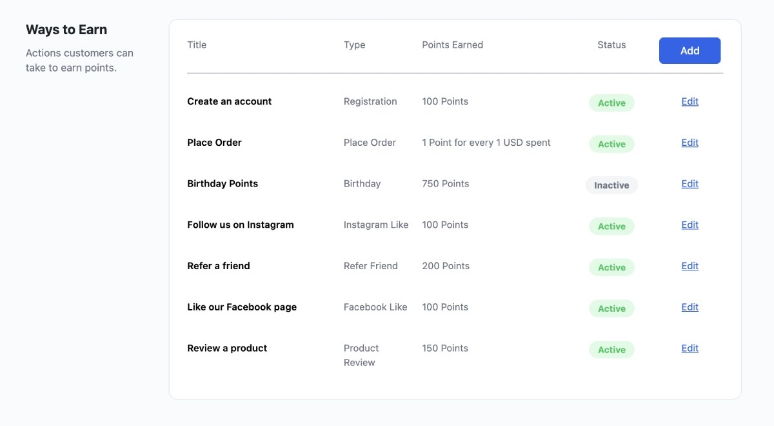
Task: Sort the table by the Title column
Action: click(196, 45)
